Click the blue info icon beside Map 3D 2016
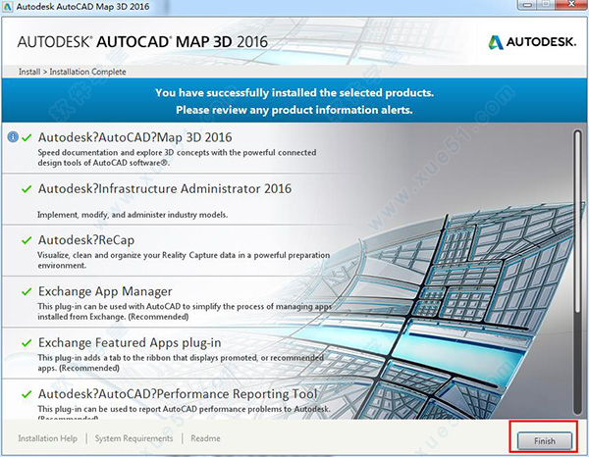Image resolution: width=589 pixels, height=457 pixels. tap(13, 137)
